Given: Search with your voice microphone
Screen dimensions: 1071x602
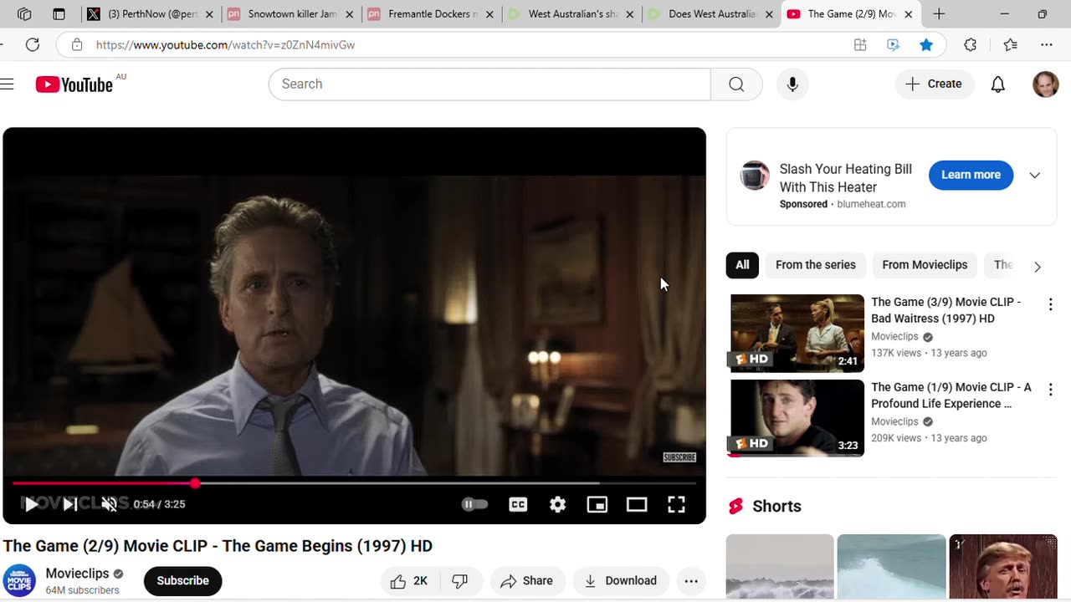Looking at the screenshot, I should [792, 84].
